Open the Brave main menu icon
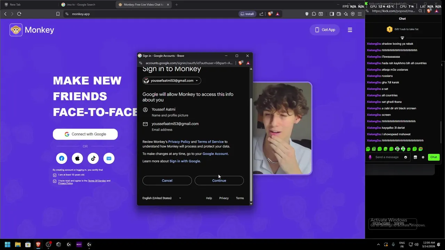 (x=360, y=14)
